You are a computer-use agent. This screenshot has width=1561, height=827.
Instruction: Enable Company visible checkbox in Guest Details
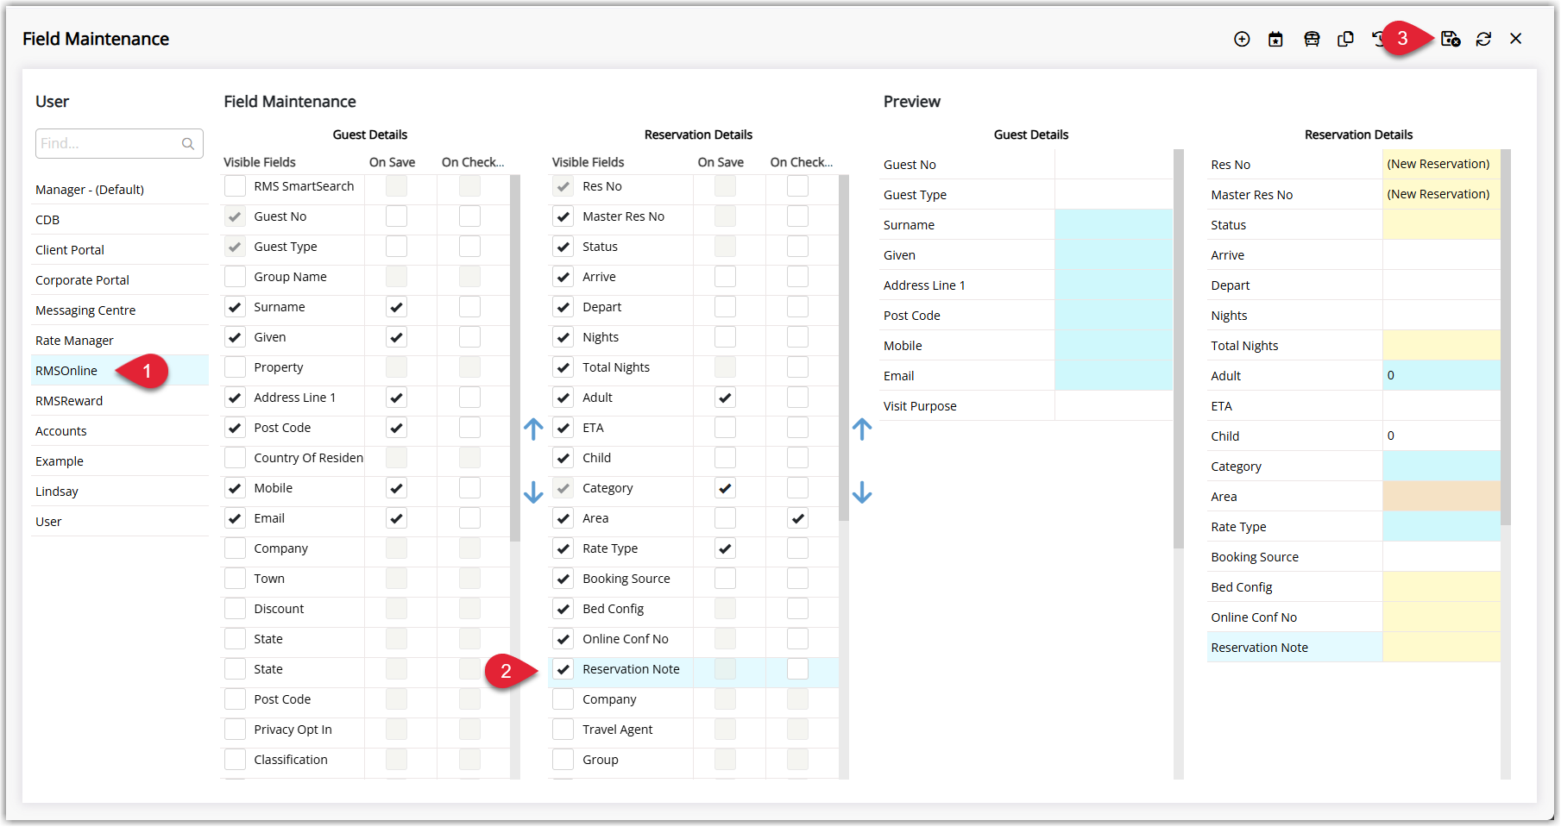click(x=235, y=548)
